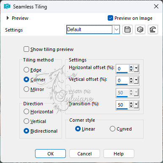Decrease Vertical offset with down spinner arrow
The width and height of the screenshot is (163, 163).
click(131, 82)
